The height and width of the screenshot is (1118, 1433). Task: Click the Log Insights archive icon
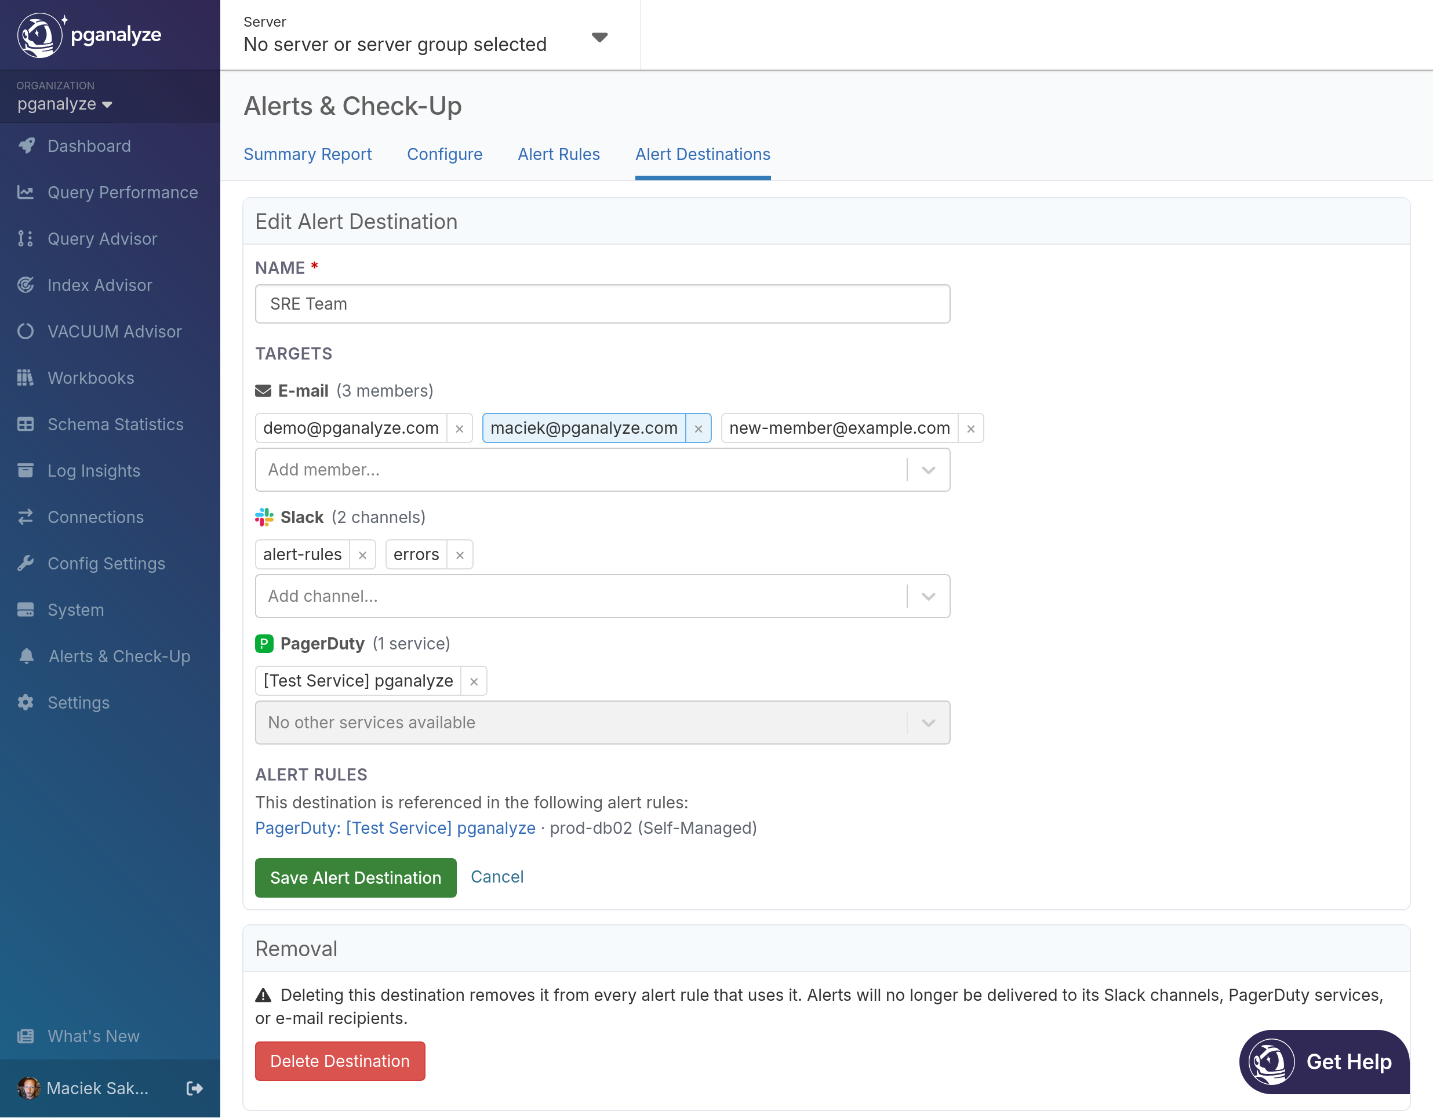pos(26,471)
